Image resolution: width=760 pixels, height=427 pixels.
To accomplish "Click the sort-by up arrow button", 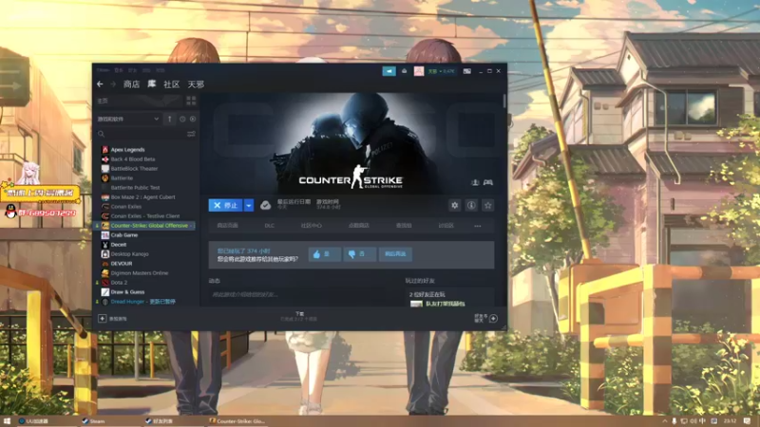I will 170,119.
